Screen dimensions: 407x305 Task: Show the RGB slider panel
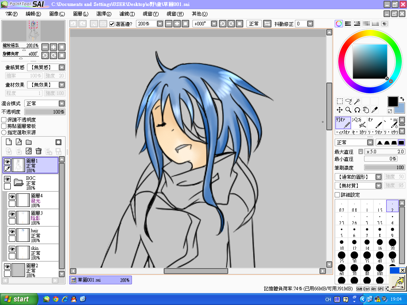[348, 24]
